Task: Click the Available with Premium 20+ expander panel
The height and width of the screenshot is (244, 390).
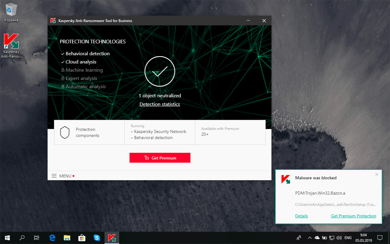Action: click(x=230, y=132)
